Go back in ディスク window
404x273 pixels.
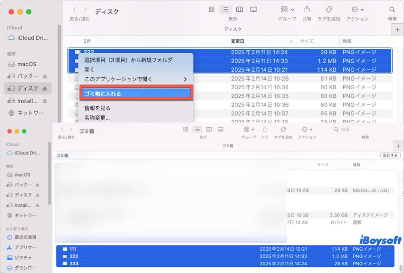pyautogui.click(x=75, y=9)
